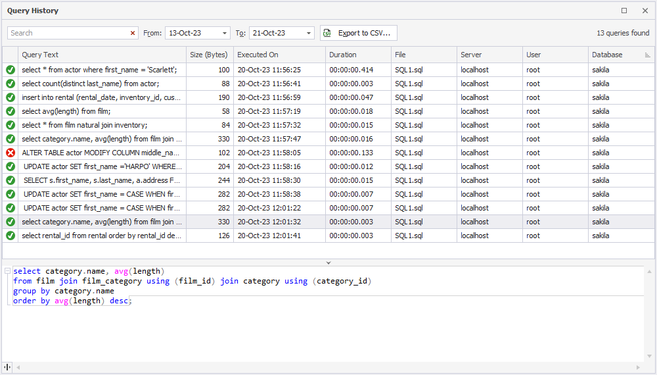Select 'SELECT s.first_name, s.last_name' query row
This screenshot has width=657, height=375.
pos(328,180)
